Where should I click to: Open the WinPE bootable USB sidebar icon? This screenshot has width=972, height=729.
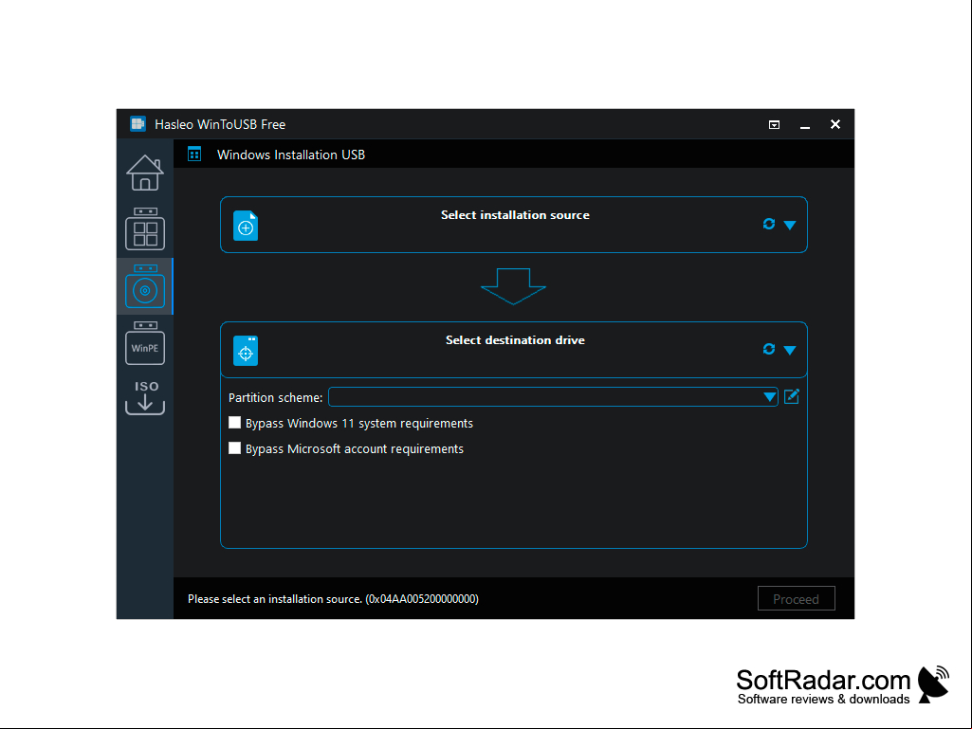[144, 343]
